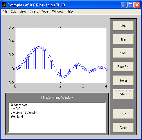Viewport: 142px width, 140px height.
Task: Close the window with the red X
Action: point(137,5)
